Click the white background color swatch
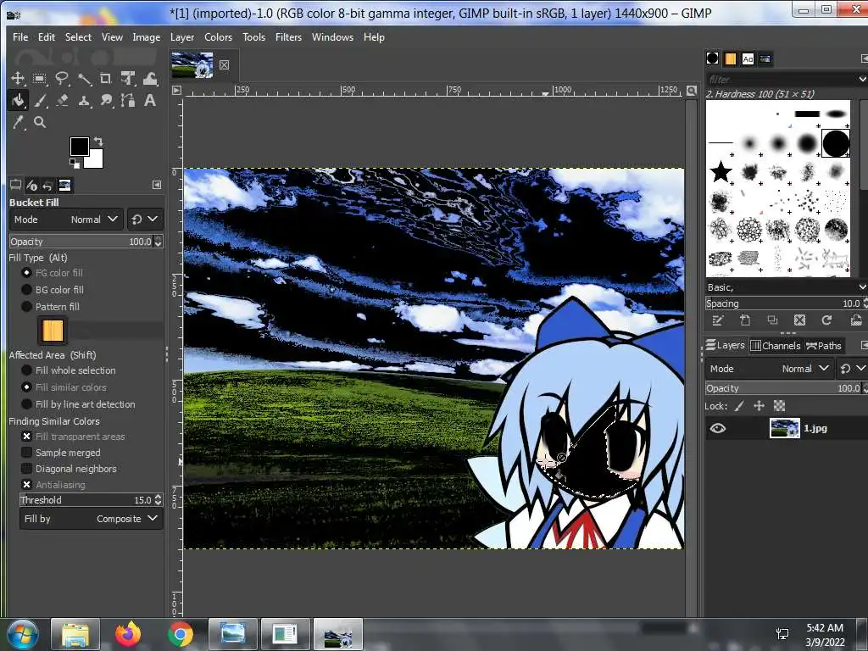 coord(95,160)
